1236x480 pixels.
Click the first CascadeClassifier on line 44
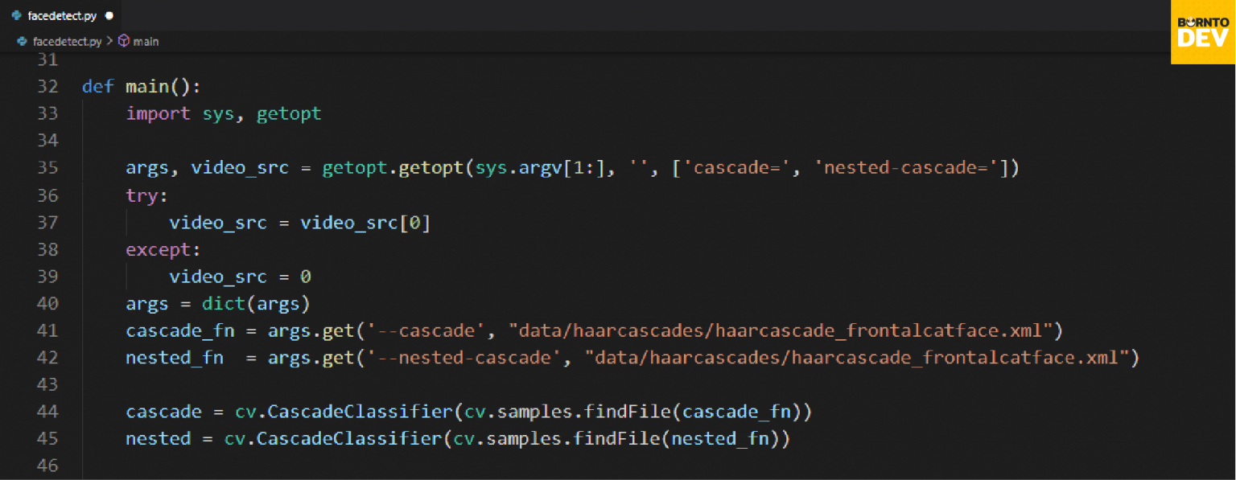(360, 412)
